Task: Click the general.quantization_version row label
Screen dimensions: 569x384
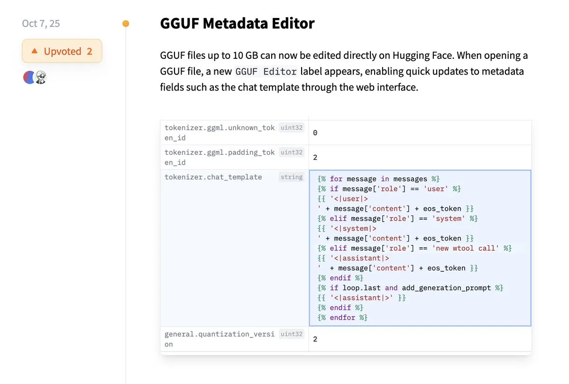Action: coord(219,339)
